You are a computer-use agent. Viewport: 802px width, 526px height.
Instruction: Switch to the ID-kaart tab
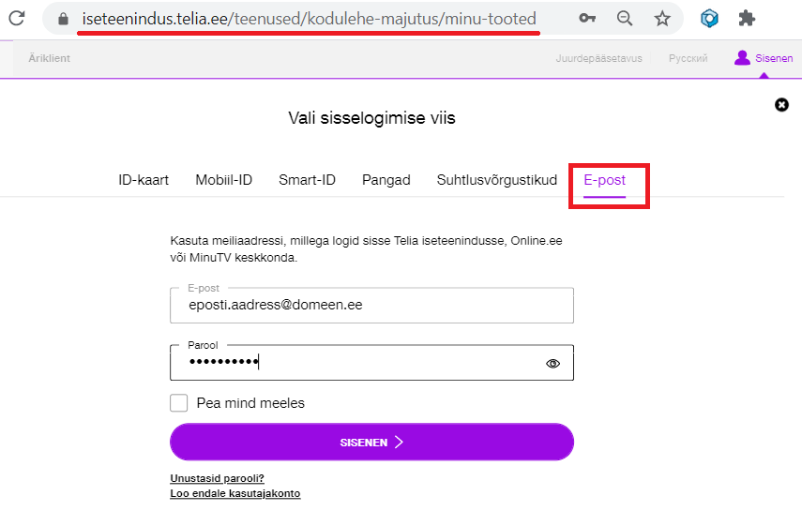click(x=144, y=180)
